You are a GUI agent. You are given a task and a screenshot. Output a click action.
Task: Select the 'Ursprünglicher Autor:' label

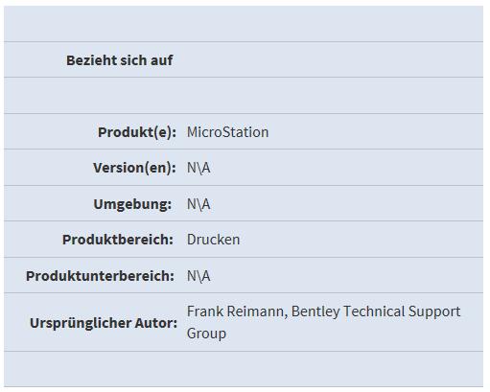[104, 323]
